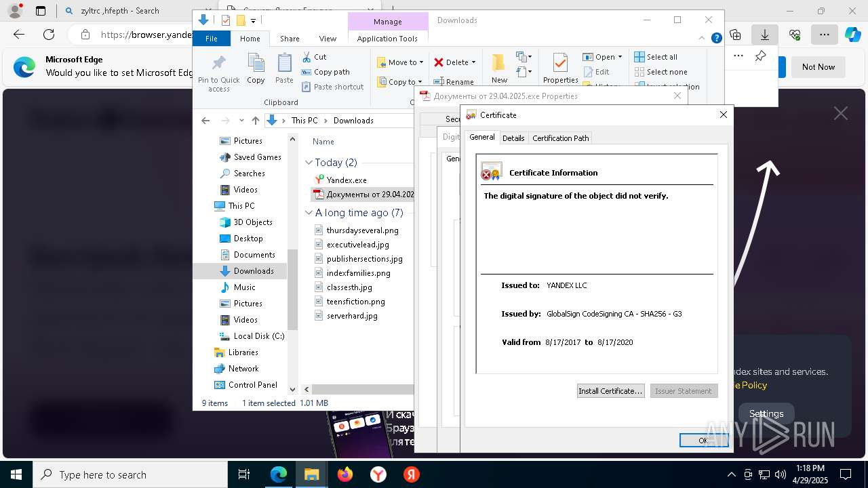The image size is (868, 488).
Task: Click the navigation pane scroll-down arrow
Action: pos(293,390)
